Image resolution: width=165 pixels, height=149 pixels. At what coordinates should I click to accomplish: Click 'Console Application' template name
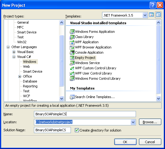click(89, 52)
